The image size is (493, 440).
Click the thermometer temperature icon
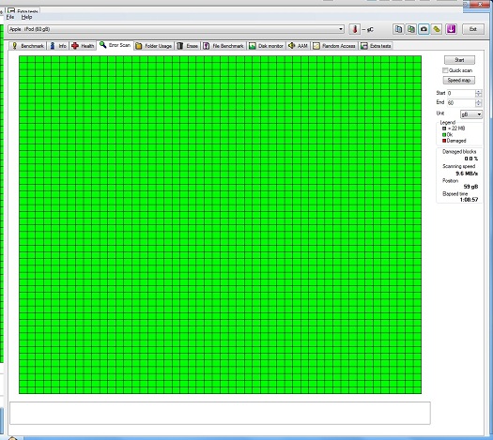(x=355, y=29)
